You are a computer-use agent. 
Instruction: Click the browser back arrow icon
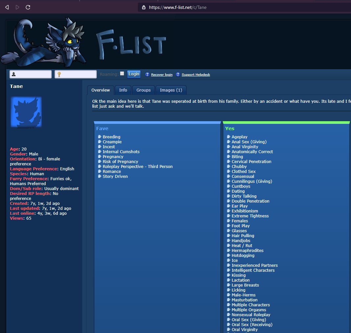(x=7, y=7)
